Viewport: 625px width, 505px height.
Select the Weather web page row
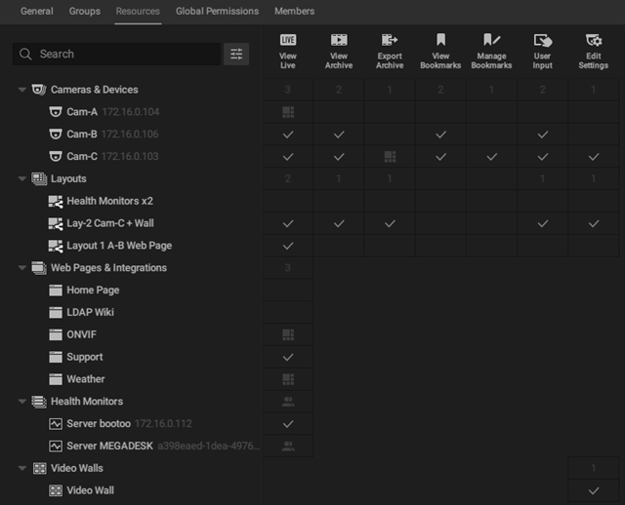[131, 379]
